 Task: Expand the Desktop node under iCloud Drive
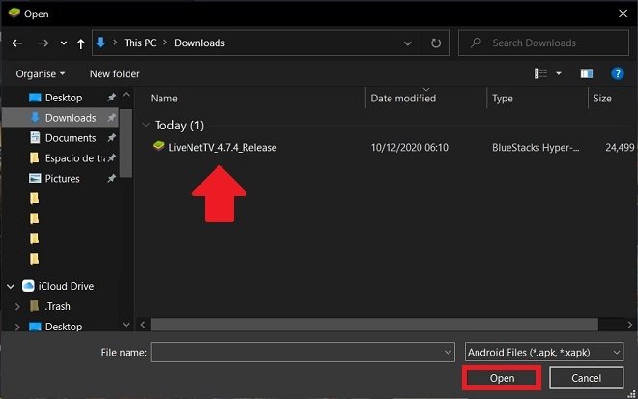(17, 327)
